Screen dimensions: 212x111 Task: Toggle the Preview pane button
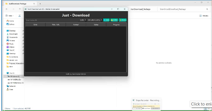pos(204,16)
